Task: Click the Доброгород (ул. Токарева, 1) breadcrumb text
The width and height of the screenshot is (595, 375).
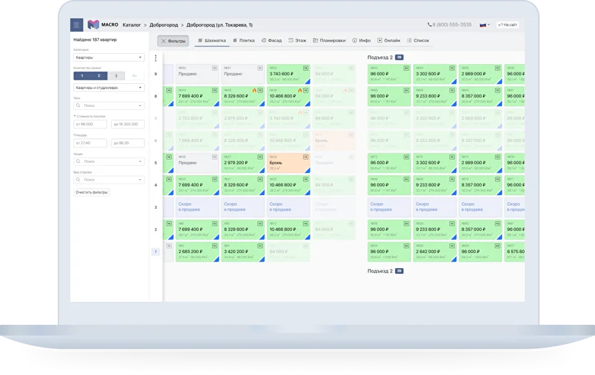Action: [219, 25]
